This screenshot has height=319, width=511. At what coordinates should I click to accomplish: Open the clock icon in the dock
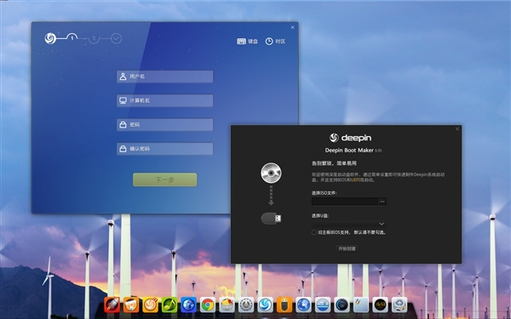[380, 305]
